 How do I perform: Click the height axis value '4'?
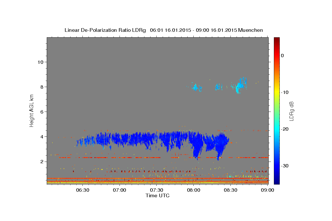point(41,136)
